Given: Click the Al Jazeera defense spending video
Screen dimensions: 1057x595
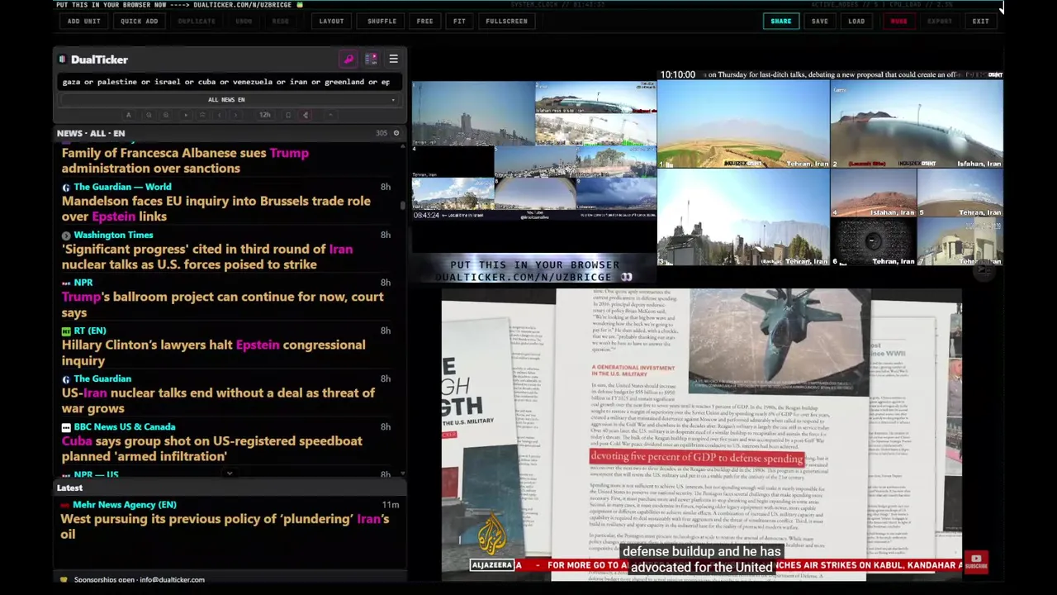Looking at the screenshot, I should [702, 434].
